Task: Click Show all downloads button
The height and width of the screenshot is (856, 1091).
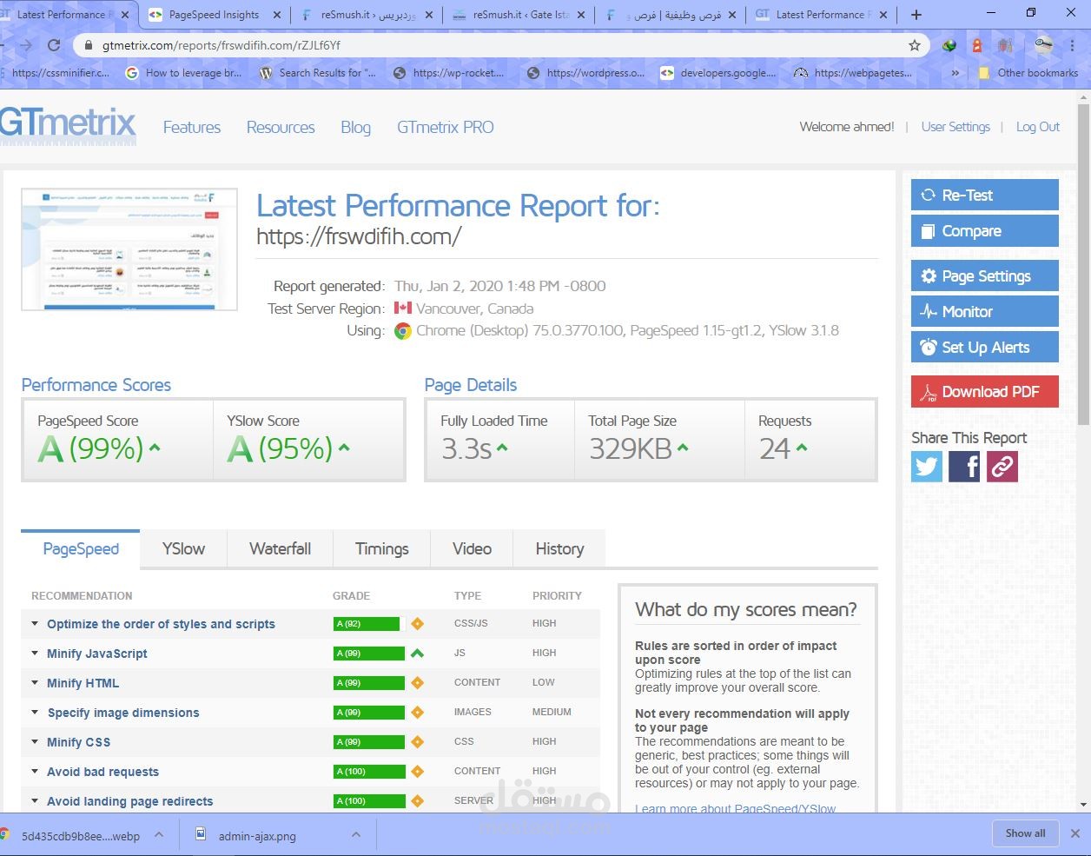Action: pos(1025,833)
